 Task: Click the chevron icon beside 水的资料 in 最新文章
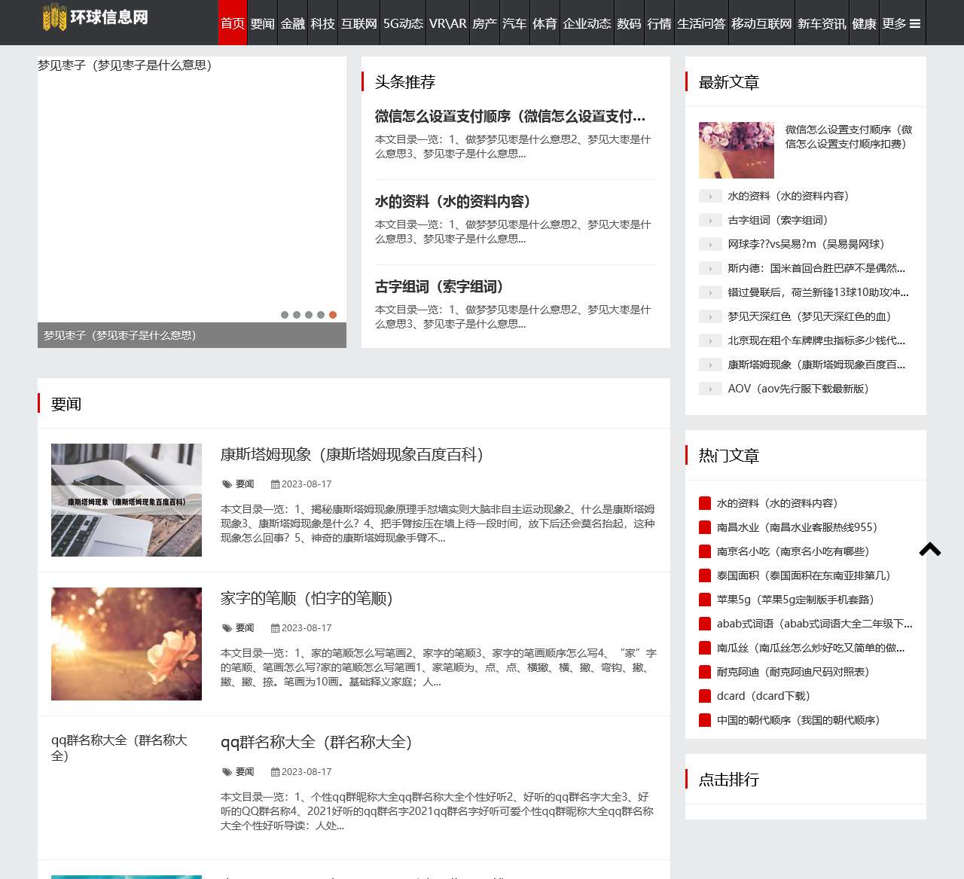[x=710, y=196]
